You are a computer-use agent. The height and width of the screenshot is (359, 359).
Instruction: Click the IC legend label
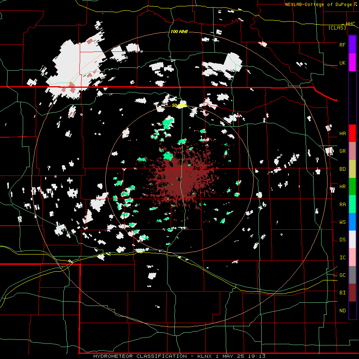[342, 258]
